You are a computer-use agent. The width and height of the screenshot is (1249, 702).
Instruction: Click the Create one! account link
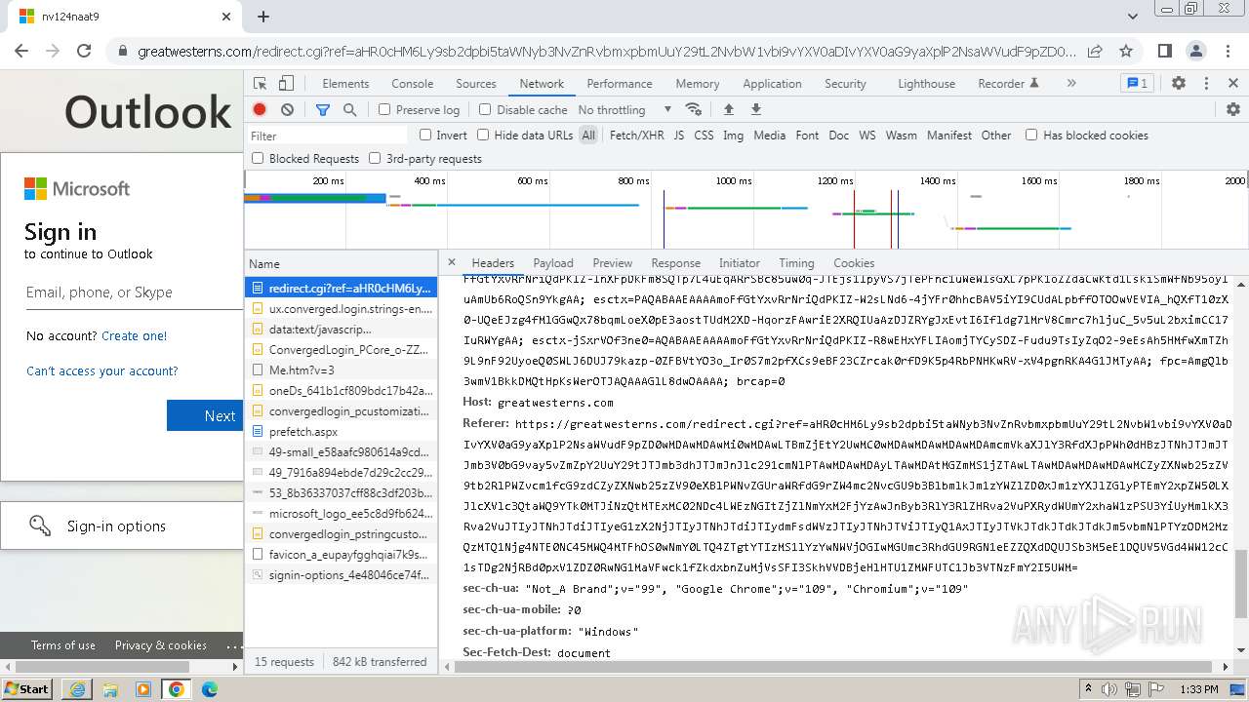coord(135,335)
